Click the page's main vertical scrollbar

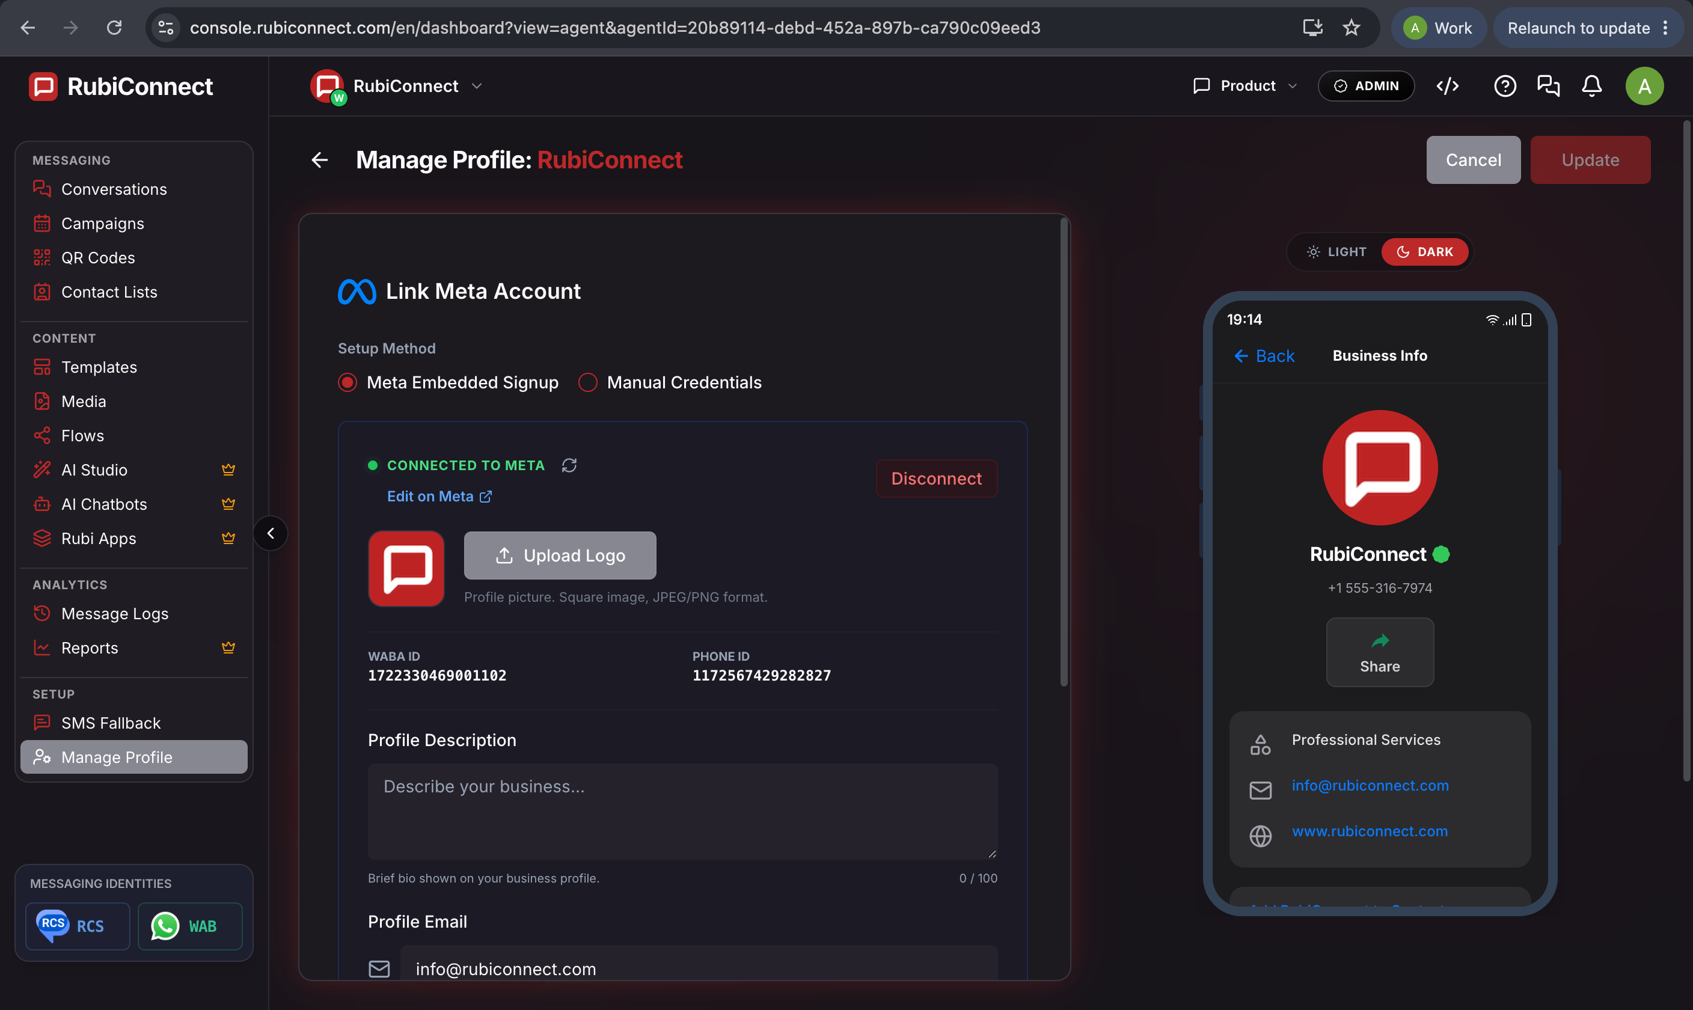click(1686, 449)
